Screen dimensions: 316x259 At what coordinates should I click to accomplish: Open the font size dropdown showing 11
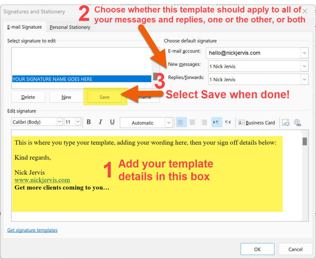tap(78, 122)
